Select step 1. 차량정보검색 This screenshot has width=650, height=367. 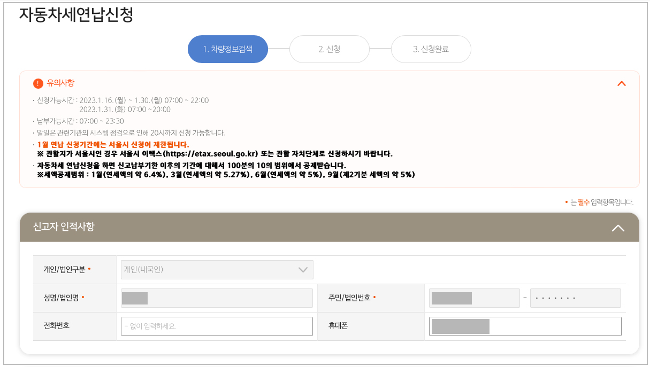pos(227,49)
